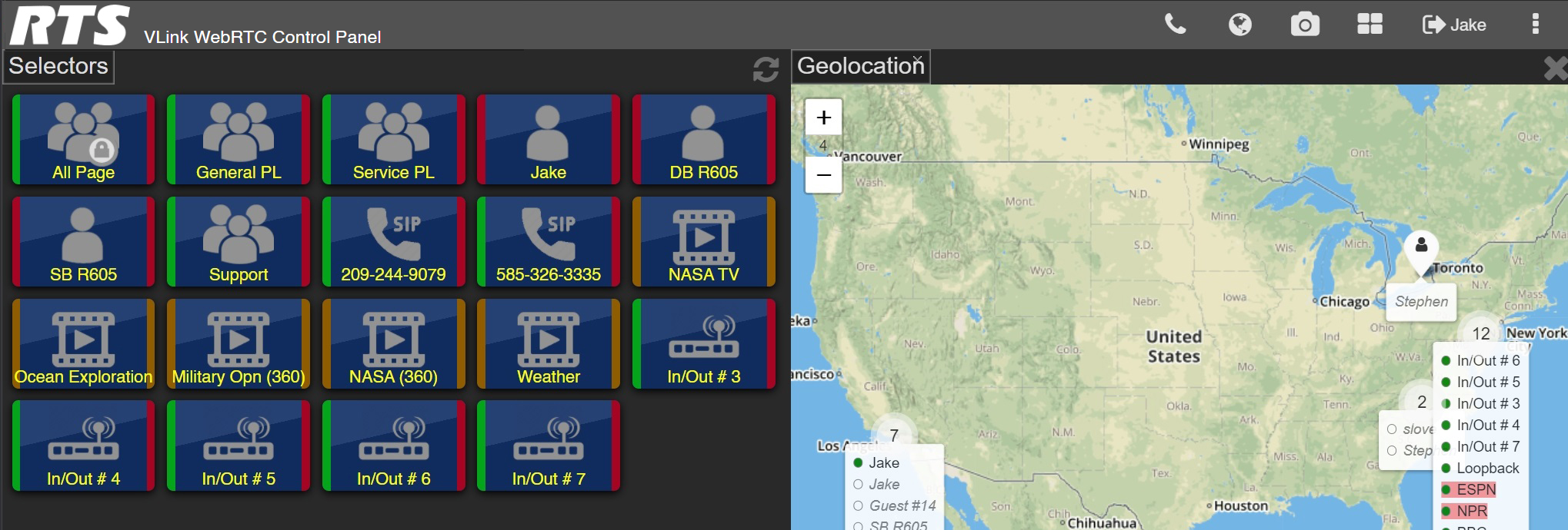1568x530 pixels.
Task: Select the DB R605 selector key
Action: (x=704, y=139)
